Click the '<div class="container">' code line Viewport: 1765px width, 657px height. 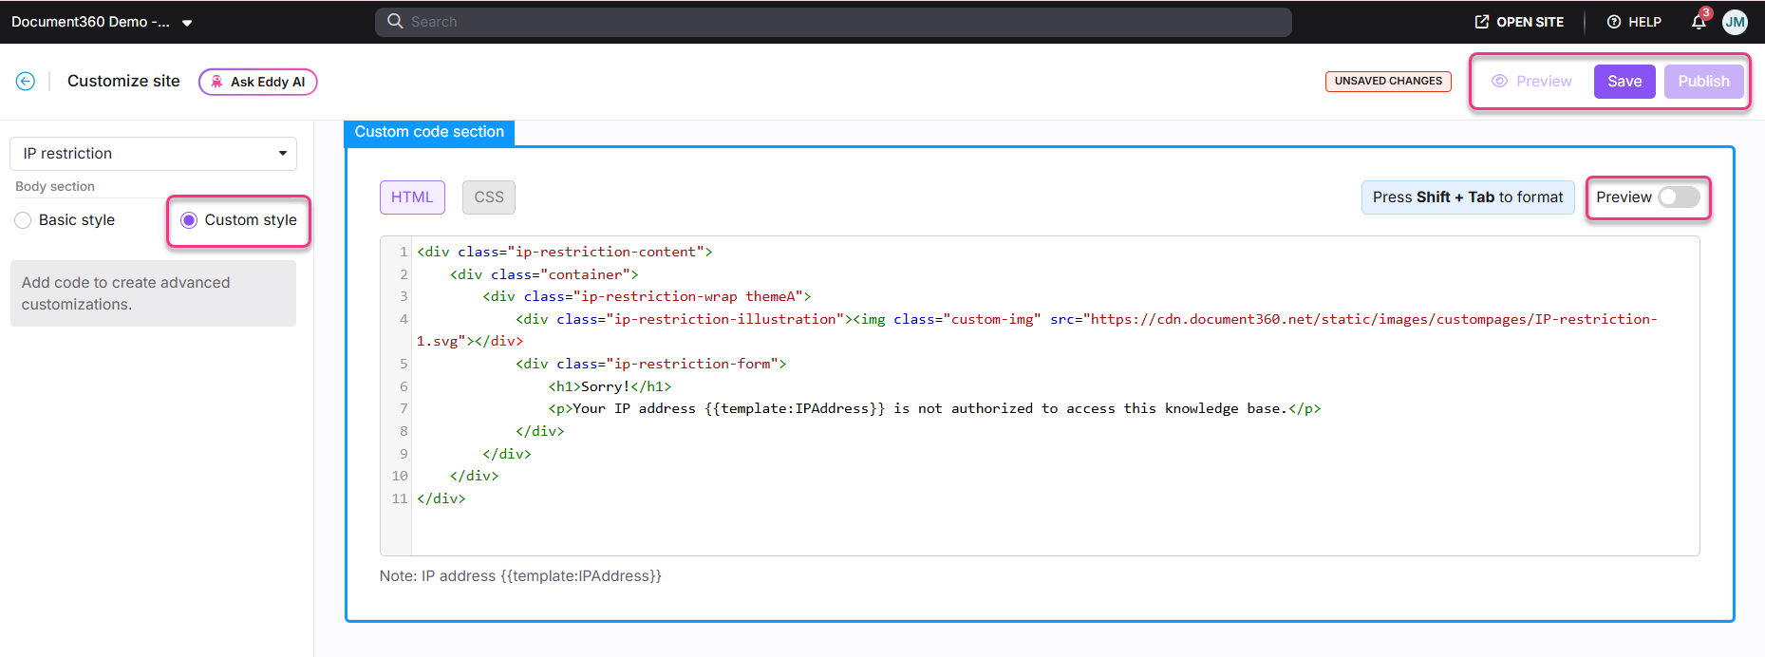(544, 275)
